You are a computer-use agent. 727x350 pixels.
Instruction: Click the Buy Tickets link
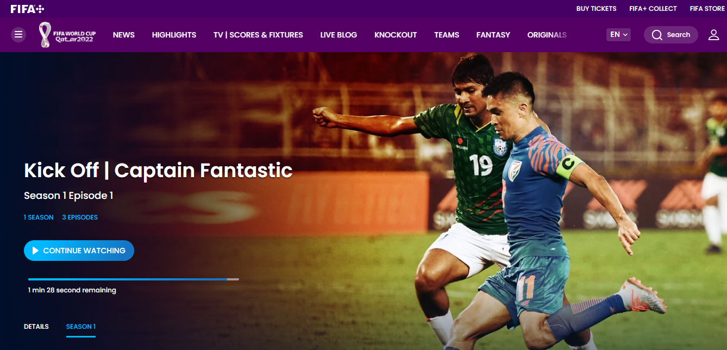(x=596, y=9)
